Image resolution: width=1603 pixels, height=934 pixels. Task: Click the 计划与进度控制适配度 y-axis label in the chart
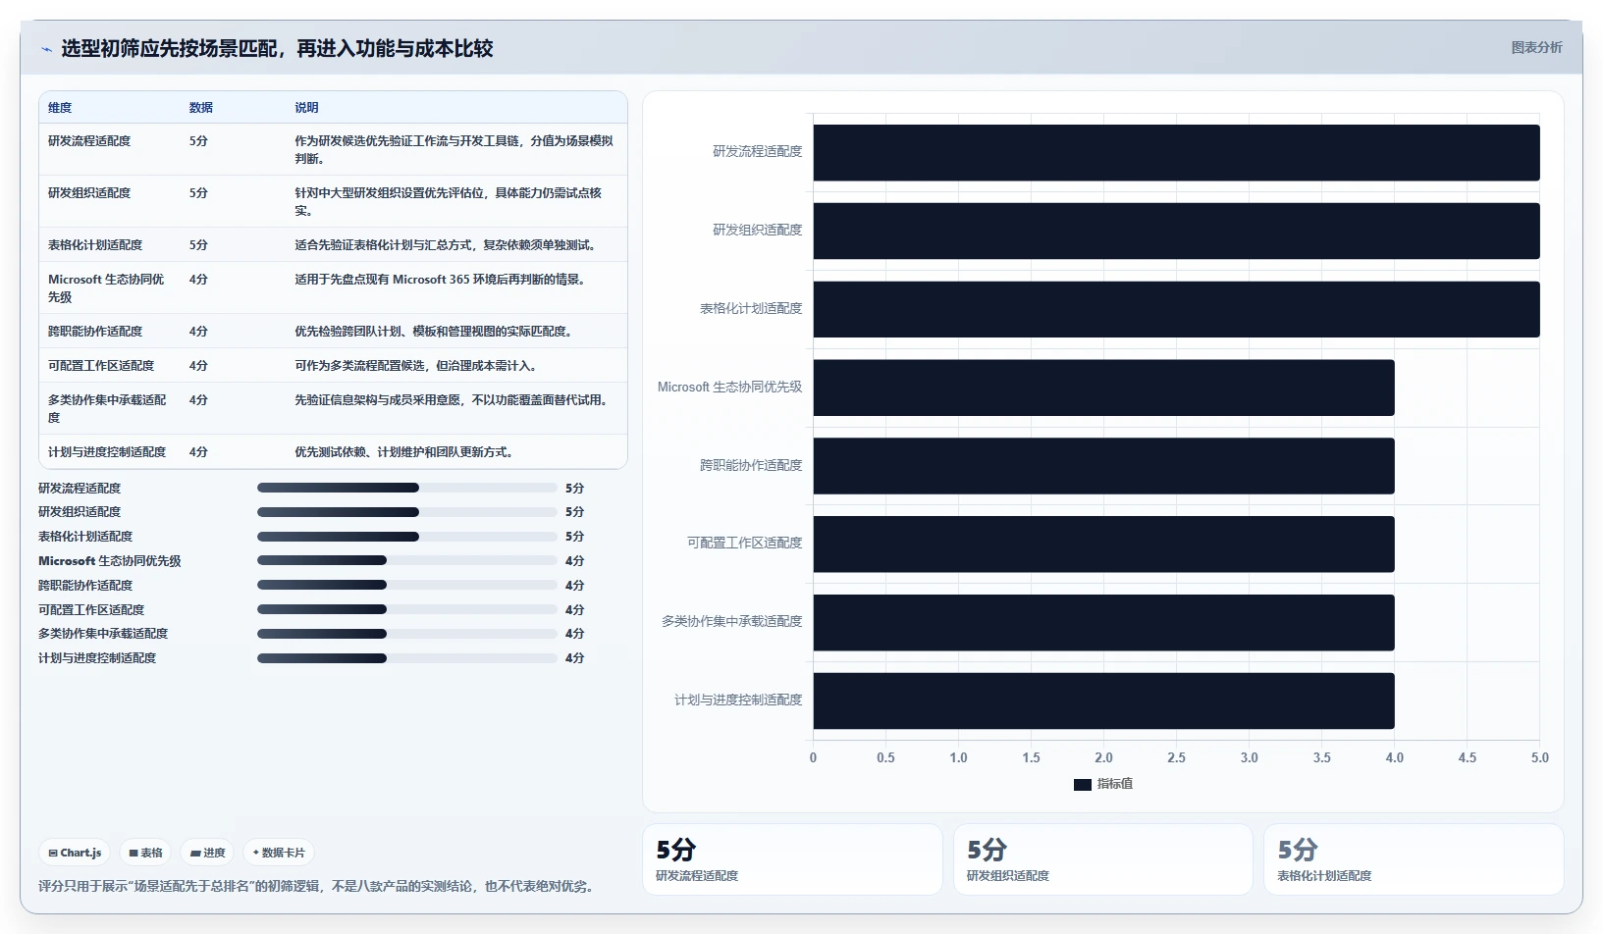[738, 700]
